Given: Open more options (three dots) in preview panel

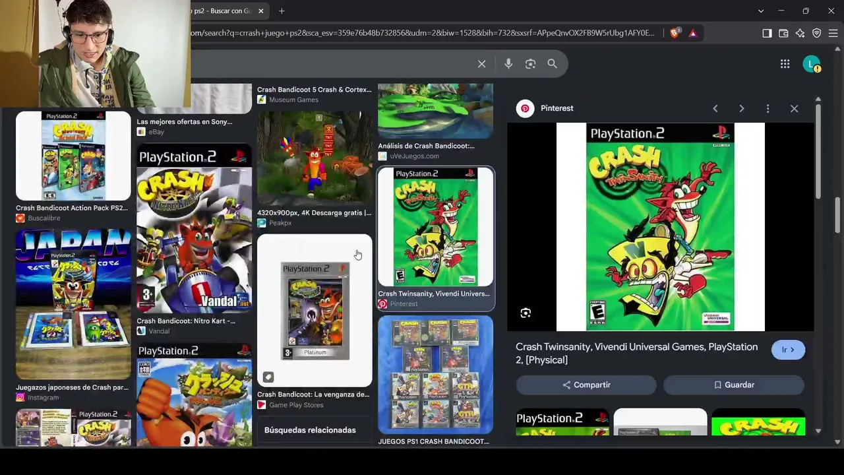Looking at the screenshot, I should pos(768,108).
